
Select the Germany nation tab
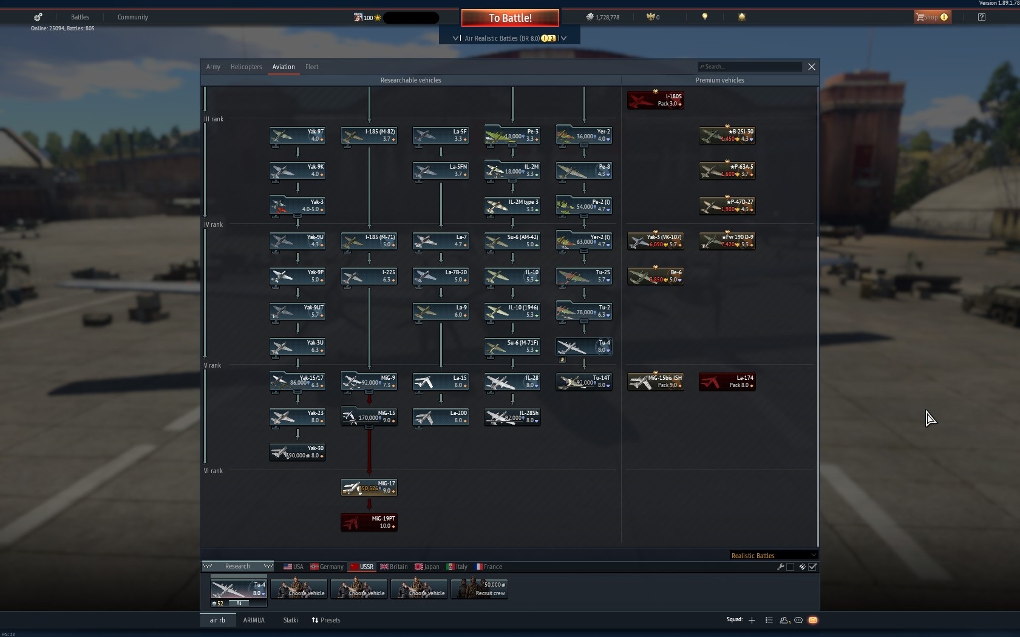tap(327, 567)
